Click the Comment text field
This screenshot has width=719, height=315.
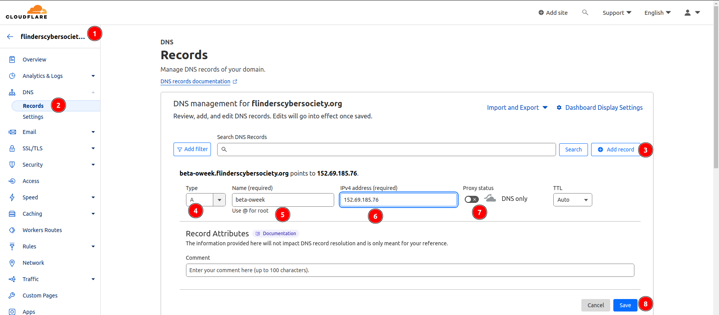click(x=410, y=270)
